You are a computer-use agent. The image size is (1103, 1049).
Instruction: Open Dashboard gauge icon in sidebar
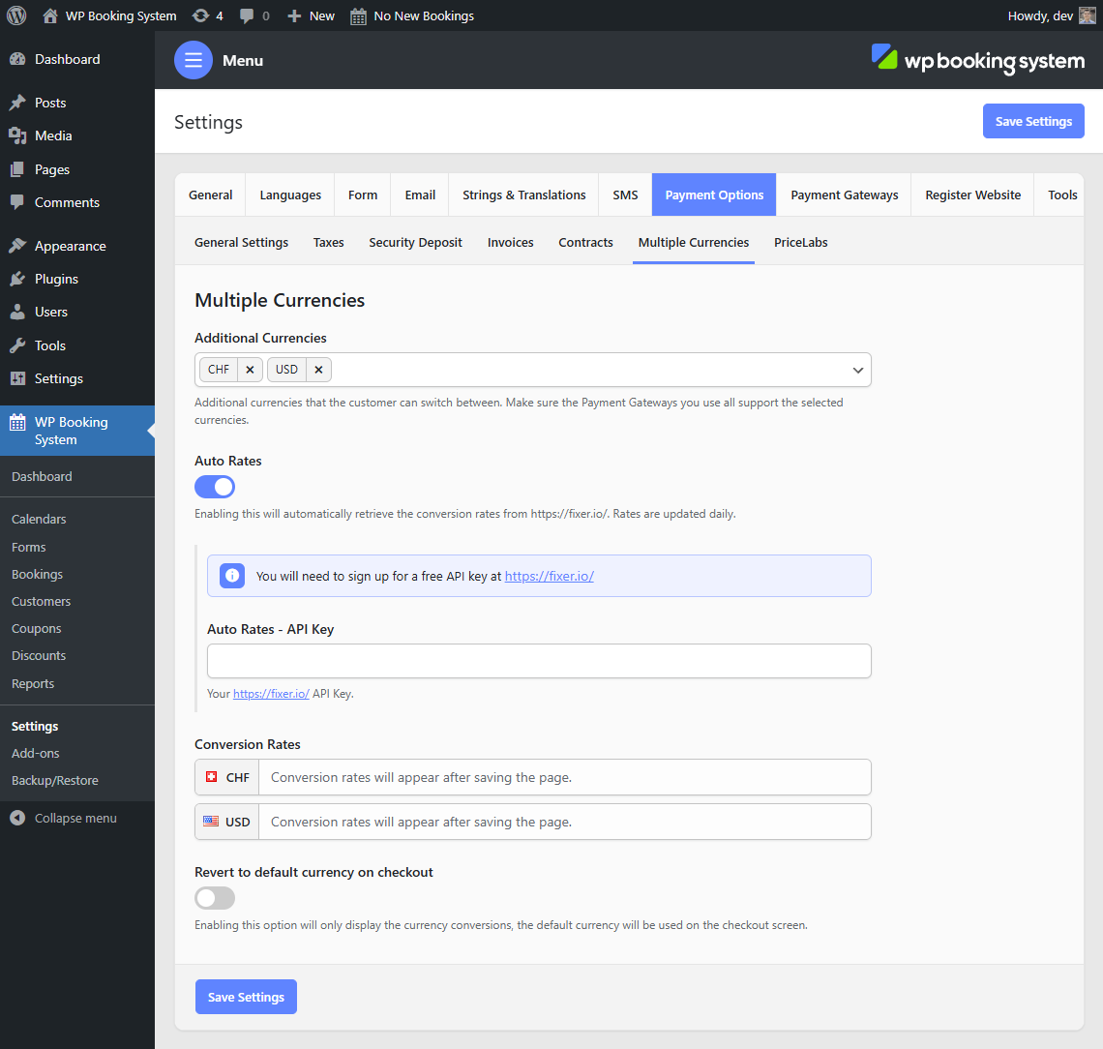(17, 59)
